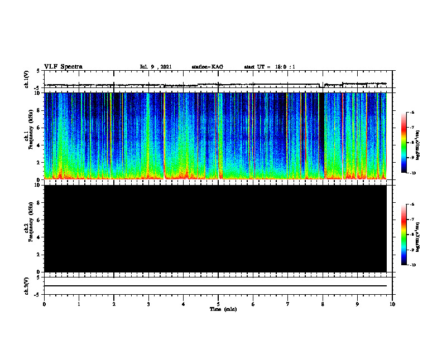Click the time axis tick label "6"
This screenshot has height=341, width=442.
coord(253,304)
